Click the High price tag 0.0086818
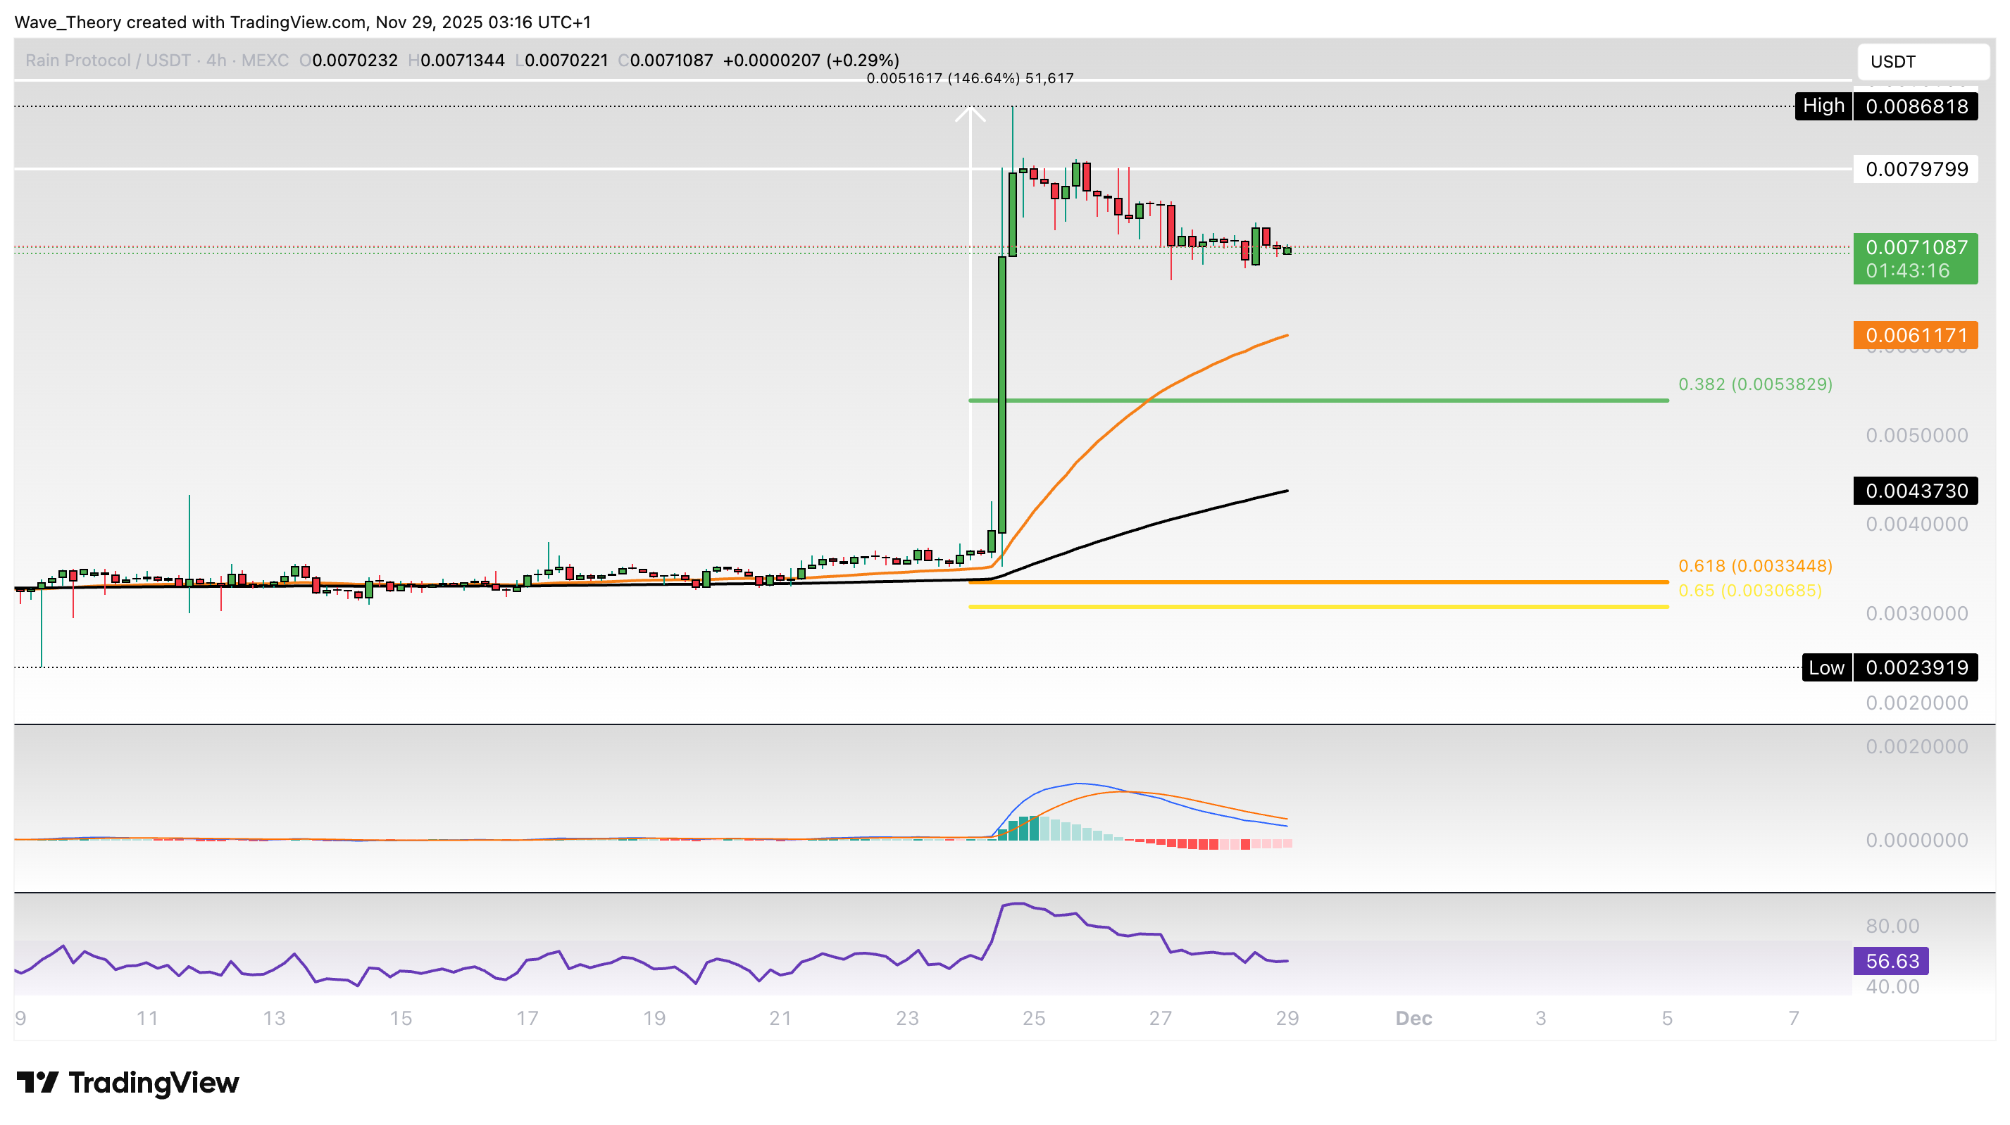Viewport: 2010px width, 1125px height. click(x=1916, y=106)
